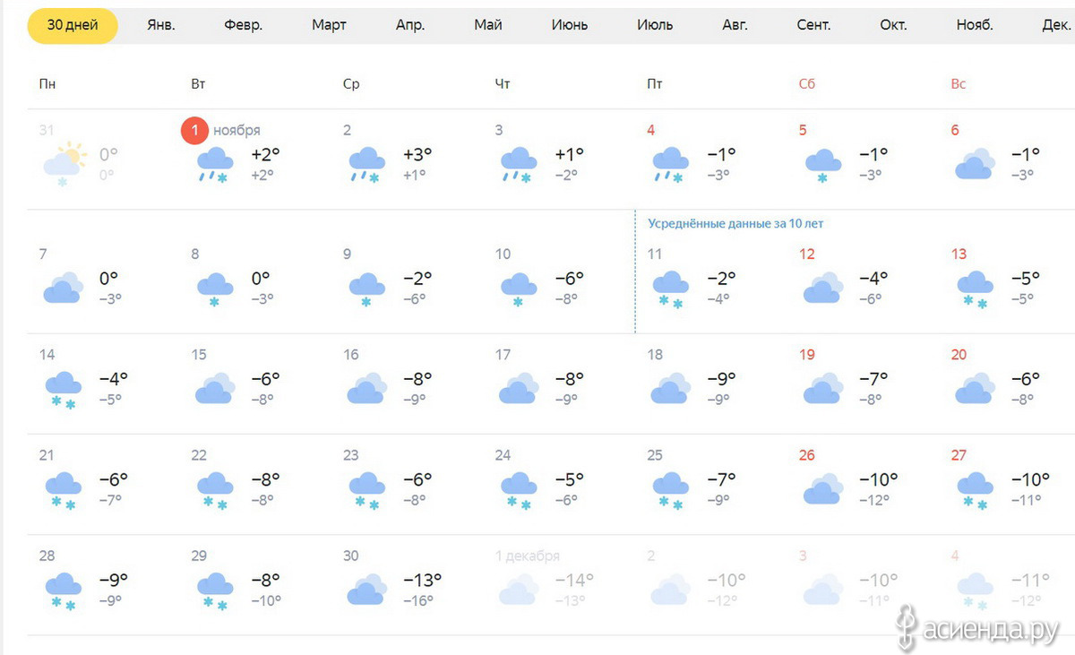Click the snow icon for November 29

215,590
